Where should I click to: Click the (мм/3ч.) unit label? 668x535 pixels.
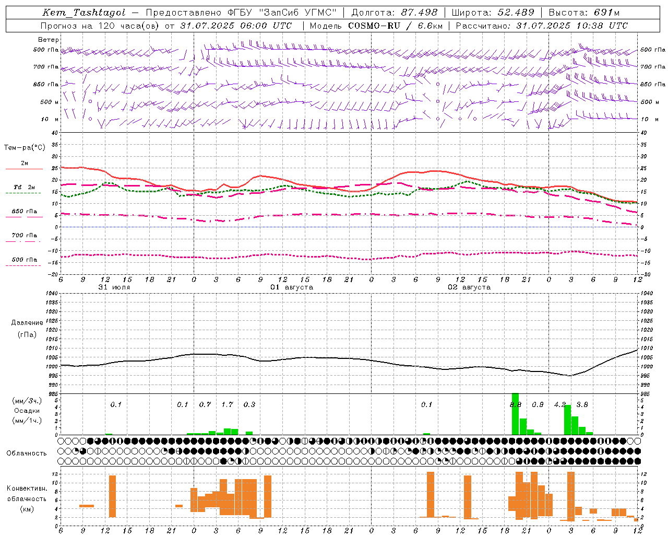click(x=27, y=401)
